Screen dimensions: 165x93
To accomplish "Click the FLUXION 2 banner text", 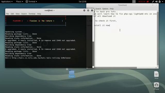I will pyautogui.click(x=18, y=21).
